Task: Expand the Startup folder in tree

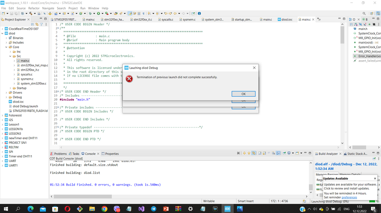Action: click(10, 88)
